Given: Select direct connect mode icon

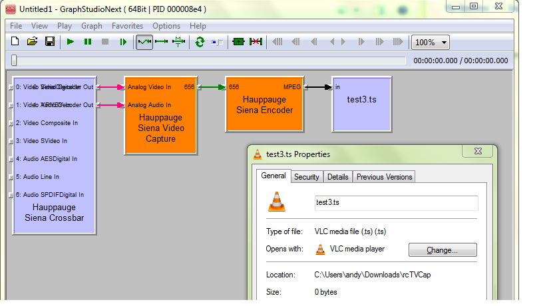Looking at the screenshot, I should [x=161, y=42].
